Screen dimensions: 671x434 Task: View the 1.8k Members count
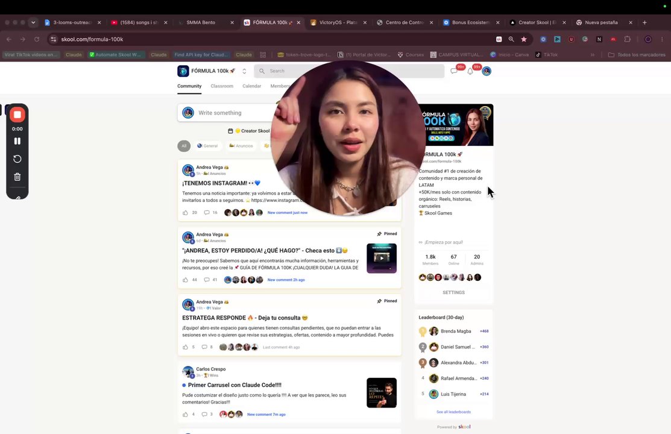[x=430, y=259]
